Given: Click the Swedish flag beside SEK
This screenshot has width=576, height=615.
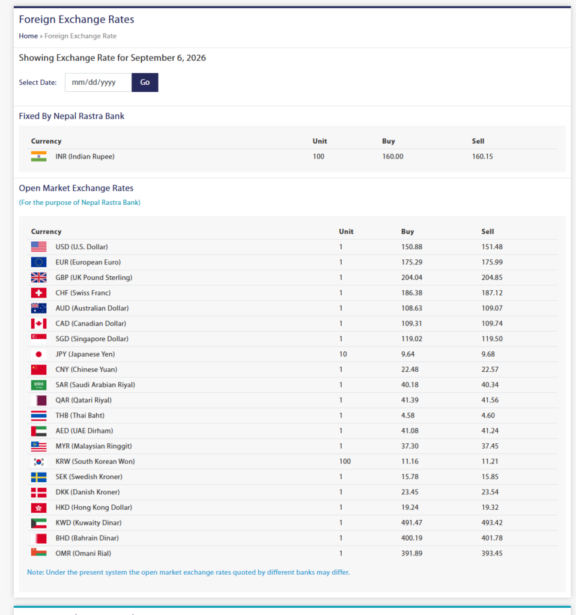Looking at the screenshot, I should (x=39, y=477).
